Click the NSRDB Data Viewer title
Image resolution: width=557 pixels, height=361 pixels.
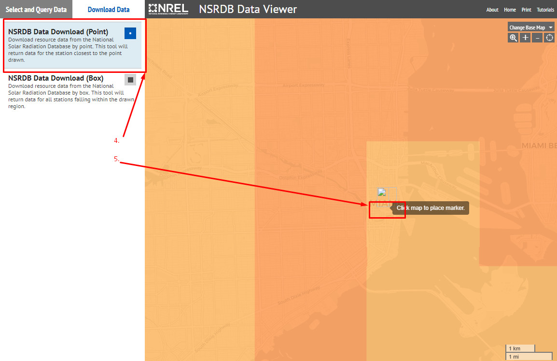(x=248, y=9)
